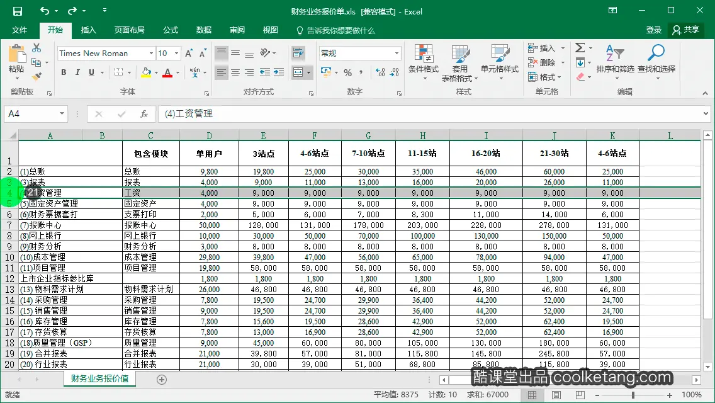Switch to the 视图 View tab
715x403 pixels.
[271, 30]
